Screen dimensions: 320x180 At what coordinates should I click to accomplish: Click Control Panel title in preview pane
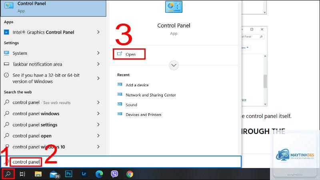pyautogui.click(x=174, y=26)
